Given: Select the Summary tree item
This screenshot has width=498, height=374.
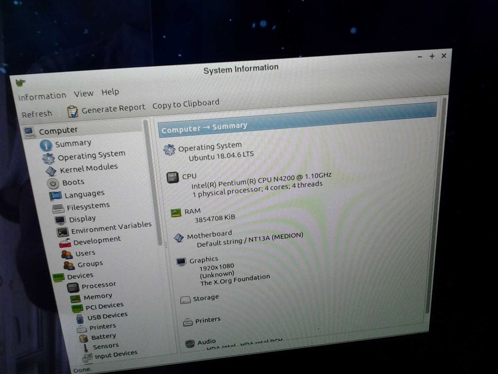Looking at the screenshot, I should pyautogui.click(x=73, y=143).
